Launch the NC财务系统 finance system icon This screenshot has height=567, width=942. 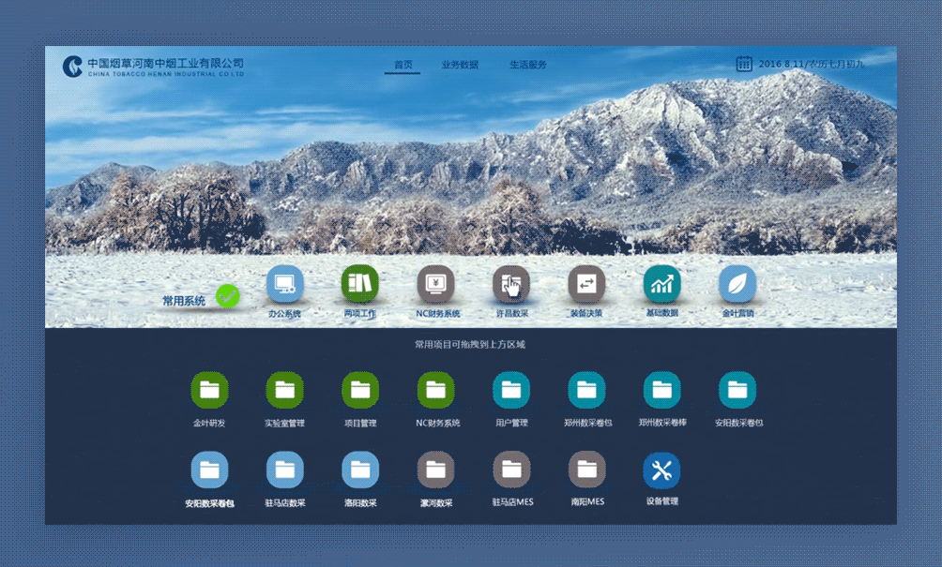(x=436, y=286)
